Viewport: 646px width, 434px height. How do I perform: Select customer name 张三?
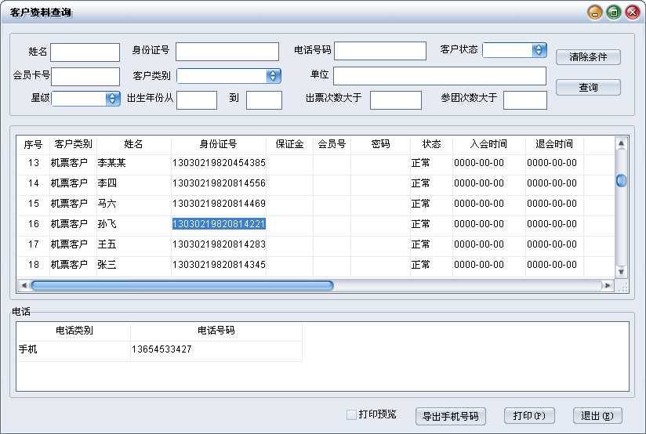(107, 265)
